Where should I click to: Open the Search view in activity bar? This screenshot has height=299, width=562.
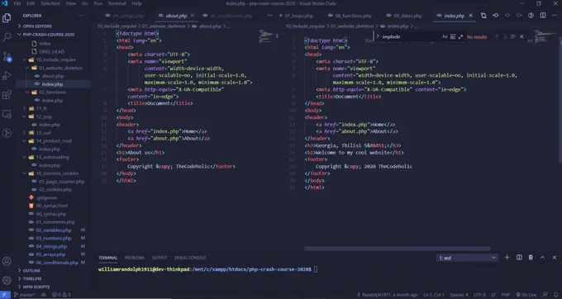click(7, 37)
